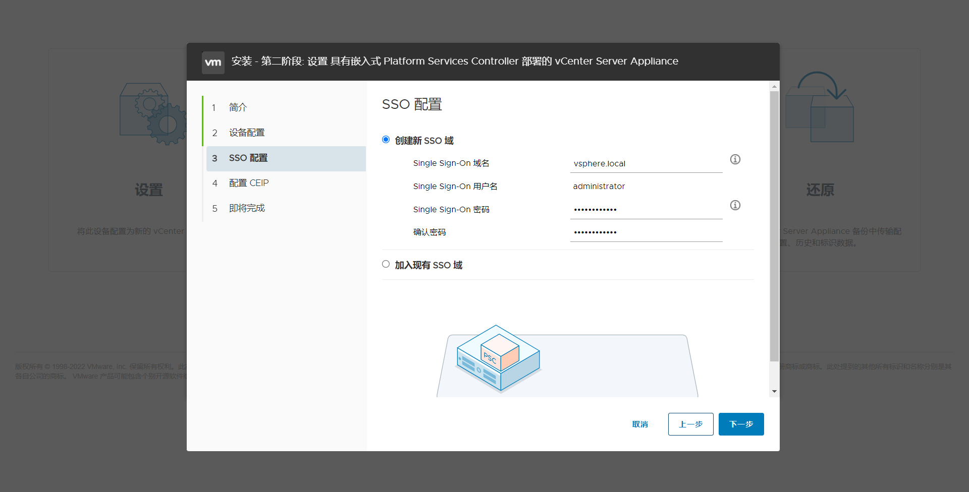Click the 确认密码 label
Image resolution: width=969 pixels, height=492 pixels.
point(429,232)
